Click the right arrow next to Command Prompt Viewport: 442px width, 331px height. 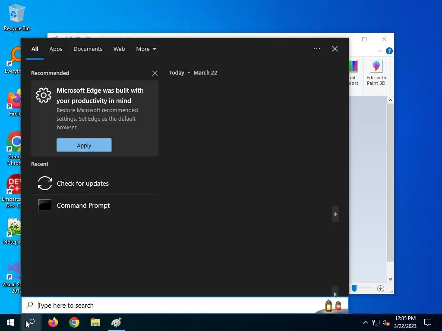tap(335, 214)
